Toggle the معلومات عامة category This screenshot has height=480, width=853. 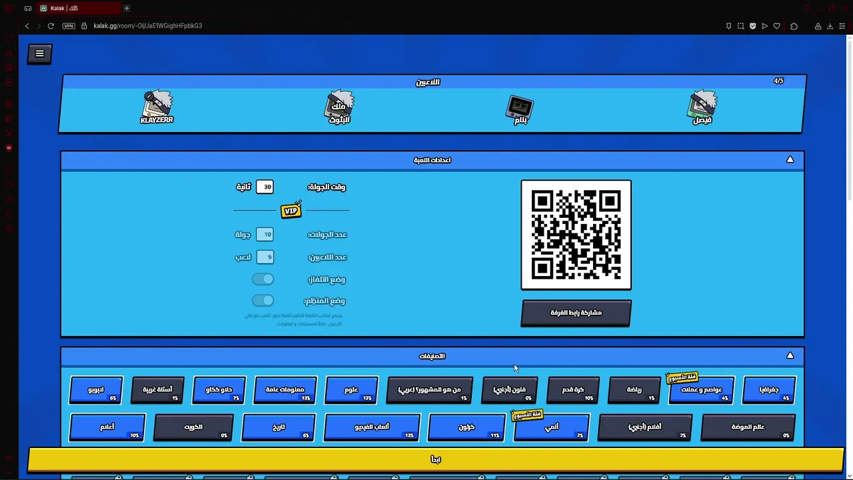(x=285, y=390)
